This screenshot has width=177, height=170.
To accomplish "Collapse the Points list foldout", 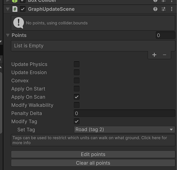I will coord(8,35).
